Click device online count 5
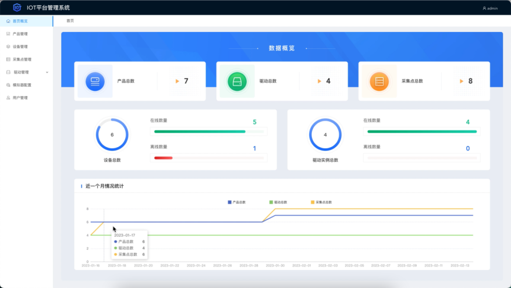 point(254,122)
